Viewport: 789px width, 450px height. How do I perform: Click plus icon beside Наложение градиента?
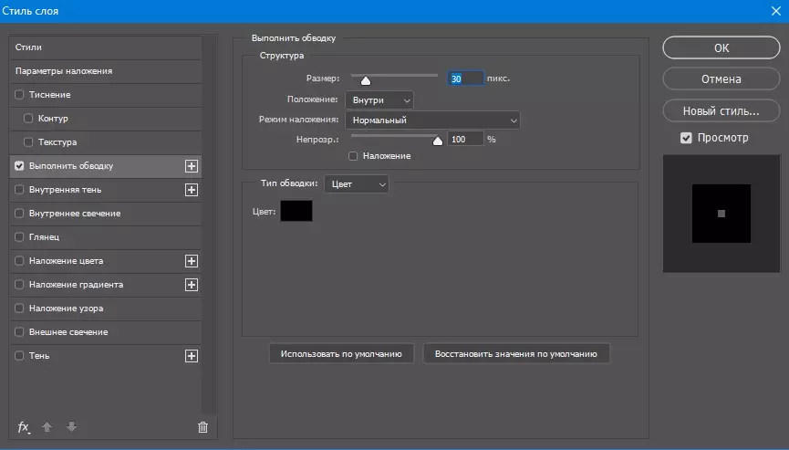click(192, 285)
